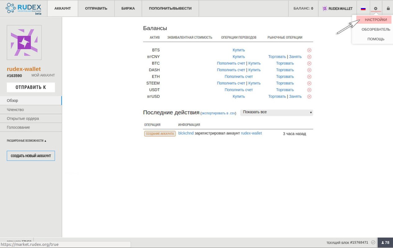Click Пополнить счет in the BTC row

point(231,63)
